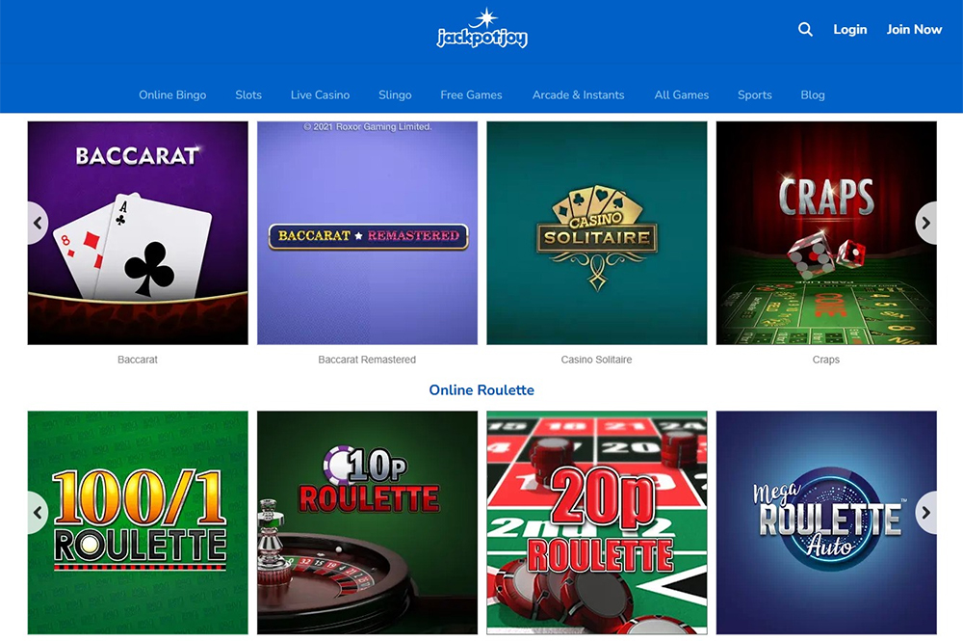Open the Baccarat game thumbnail
Viewport: 963px width, 641px height.
pyautogui.click(x=138, y=233)
